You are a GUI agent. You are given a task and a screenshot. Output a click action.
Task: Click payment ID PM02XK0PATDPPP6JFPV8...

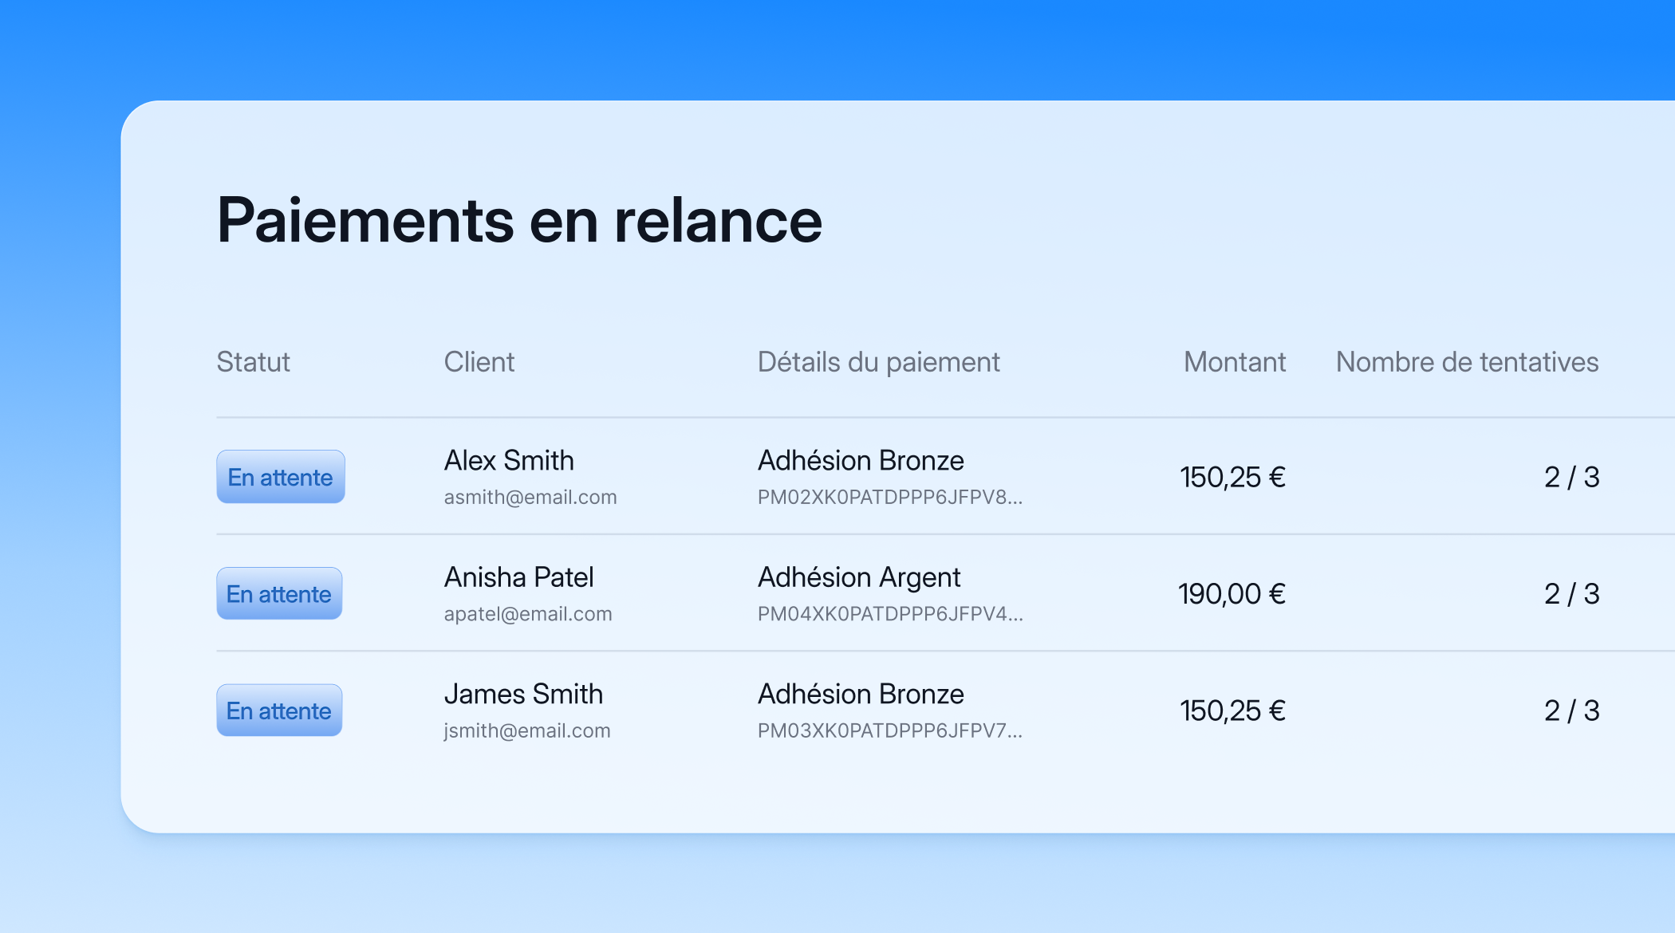[890, 497]
